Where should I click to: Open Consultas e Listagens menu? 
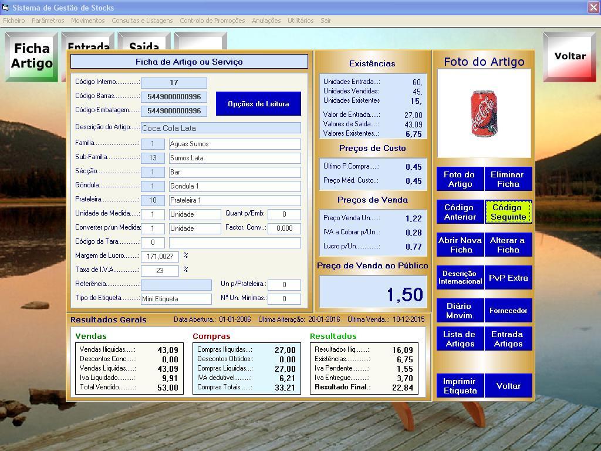(142, 21)
